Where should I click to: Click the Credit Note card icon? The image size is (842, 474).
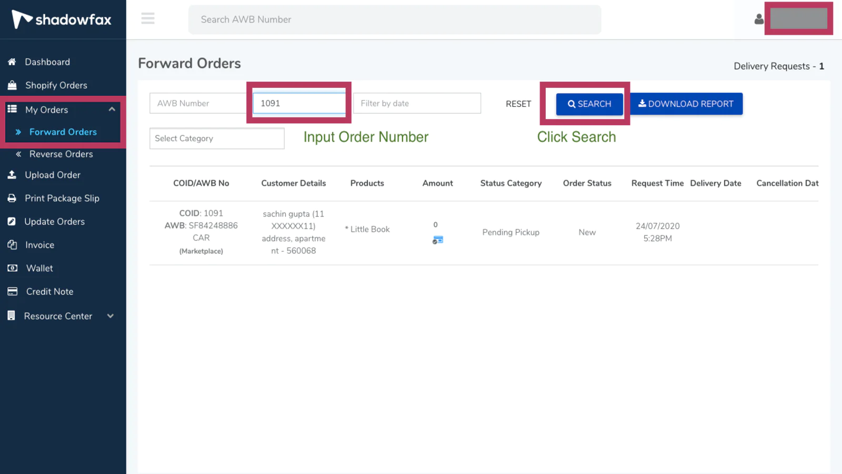click(12, 291)
